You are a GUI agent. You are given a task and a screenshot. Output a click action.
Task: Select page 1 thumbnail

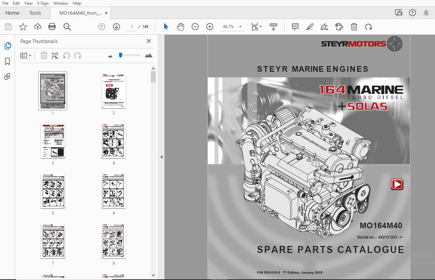(53, 91)
